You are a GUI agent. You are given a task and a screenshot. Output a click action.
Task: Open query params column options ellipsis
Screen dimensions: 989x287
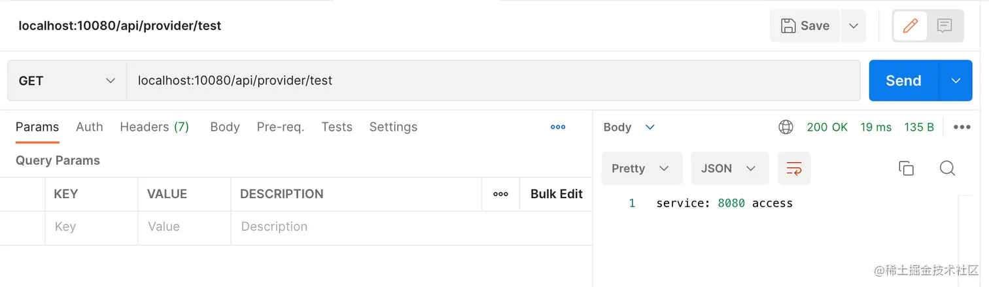(500, 194)
